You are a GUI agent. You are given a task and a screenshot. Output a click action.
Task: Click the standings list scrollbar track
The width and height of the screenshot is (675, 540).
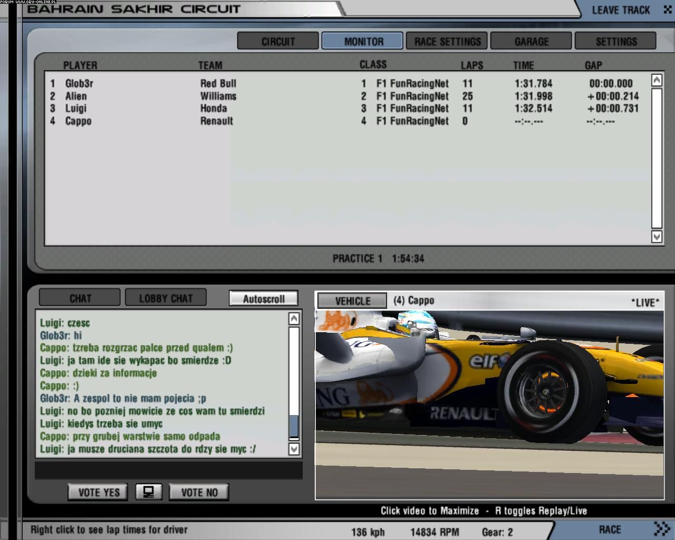(x=657, y=158)
